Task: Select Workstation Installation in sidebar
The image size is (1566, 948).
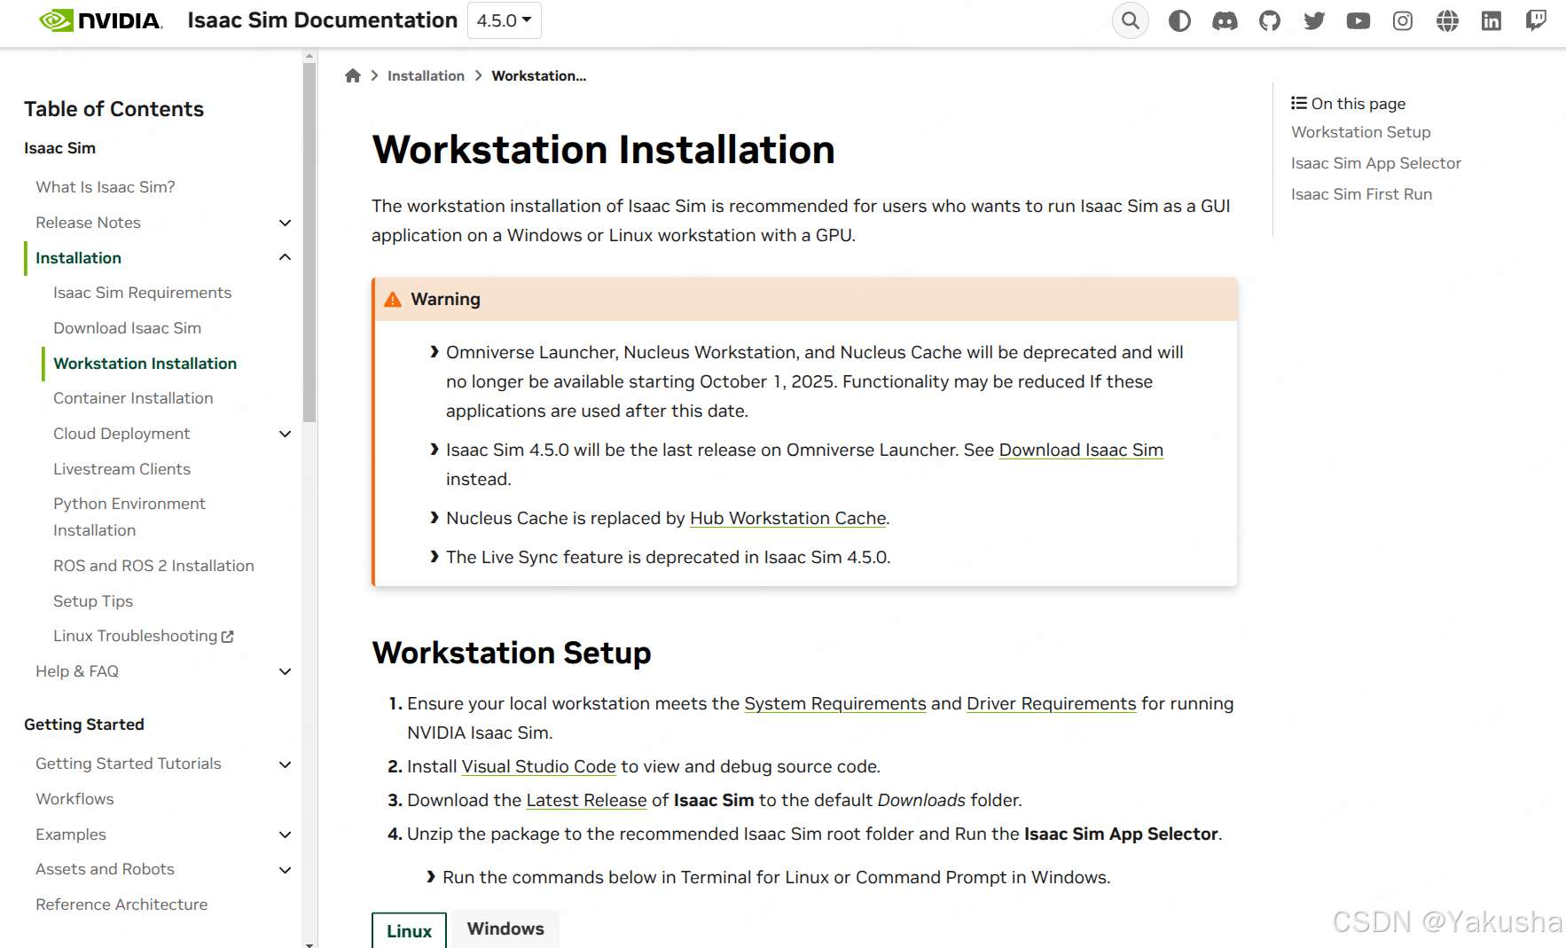Action: tap(145, 364)
